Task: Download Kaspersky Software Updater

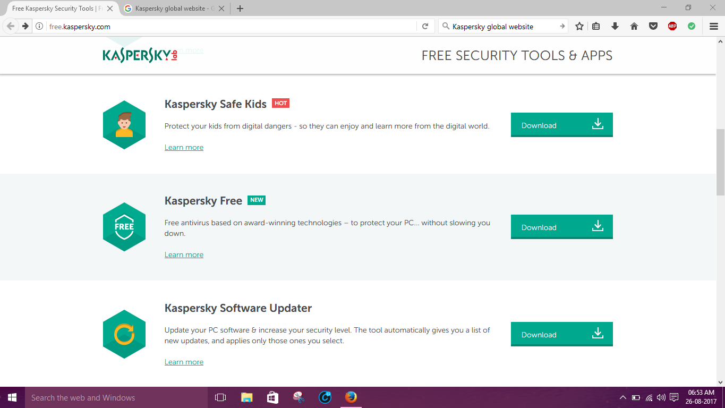Action: pyautogui.click(x=562, y=334)
